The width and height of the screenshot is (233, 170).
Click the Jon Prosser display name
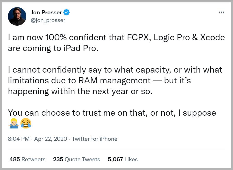[x=46, y=12]
